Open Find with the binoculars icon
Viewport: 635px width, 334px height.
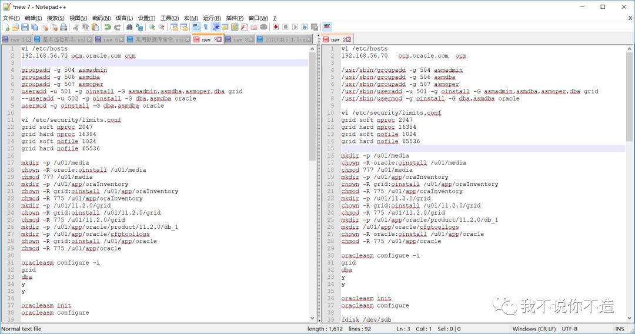129,27
